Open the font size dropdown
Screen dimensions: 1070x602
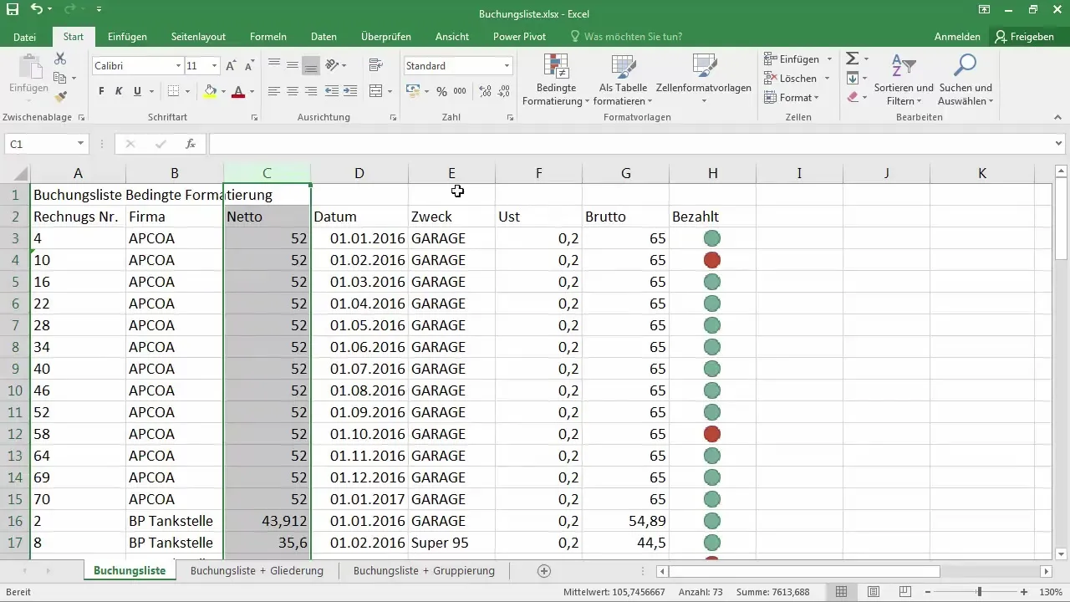point(215,66)
